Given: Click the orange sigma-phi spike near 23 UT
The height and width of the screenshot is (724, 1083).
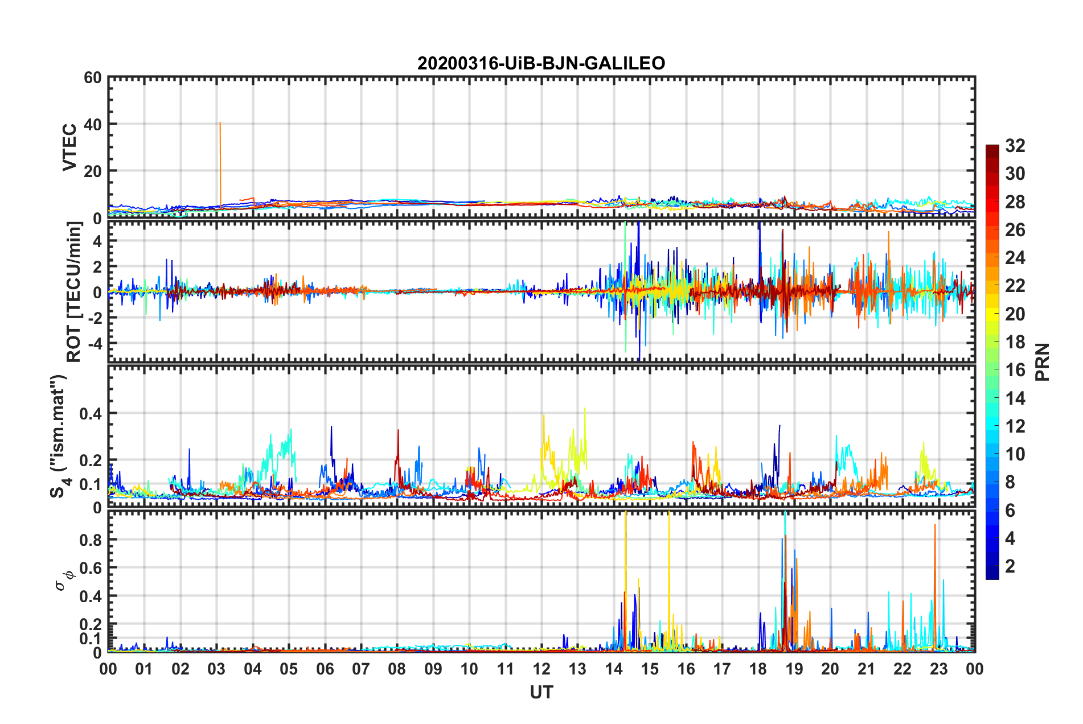Looking at the screenshot, I should pos(934,586).
